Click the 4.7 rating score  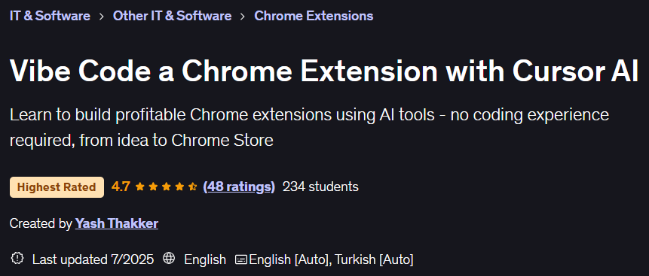pyautogui.click(x=121, y=187)
